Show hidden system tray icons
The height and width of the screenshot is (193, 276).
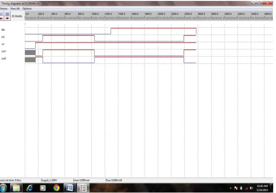click(x=231, y=188)
